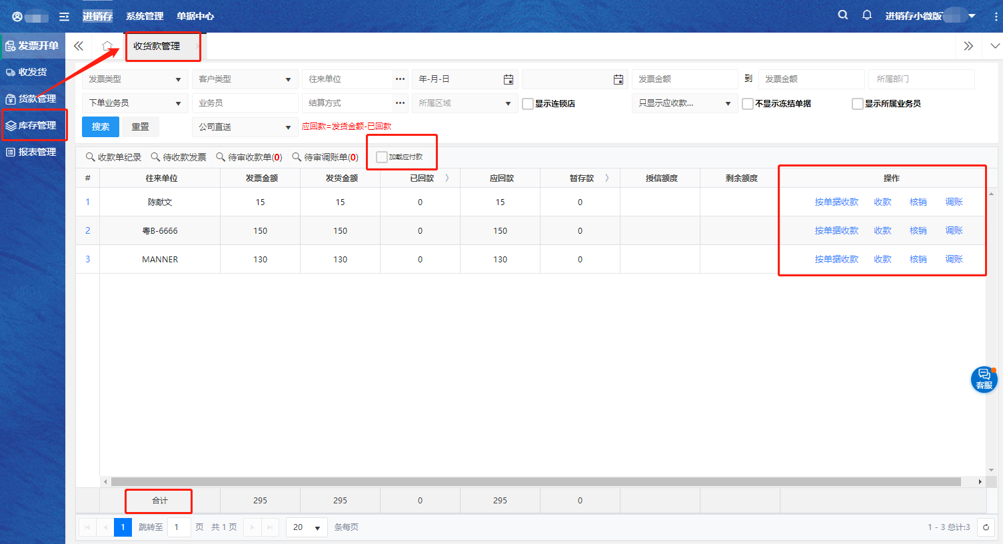Click the home icon tab
Image resolution: width=1003 pixels, height=544 pixels.
[x=107, y=46]
